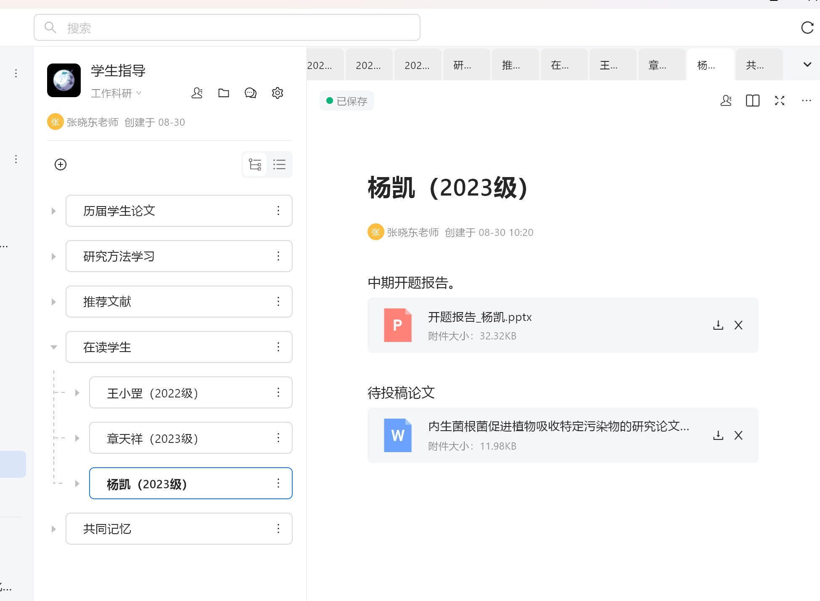Open the comments chat icon
The image size is (820, 601).
tap(251, 93)
